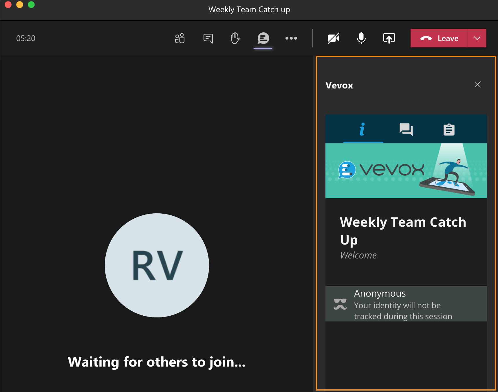The height and width of the screenshot is (392, 498).
Task: Open the Share content tray
Action: [x=389, y=38]
